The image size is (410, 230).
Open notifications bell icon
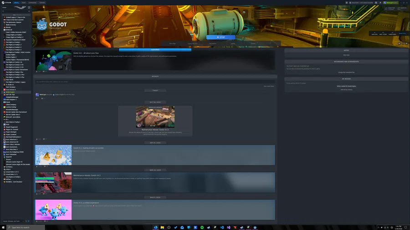[x=380, y=3]
